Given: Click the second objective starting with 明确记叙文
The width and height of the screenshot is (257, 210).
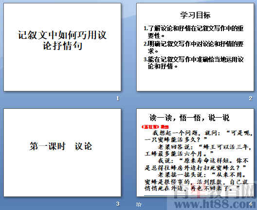Looking at the screenshot, I should coord(194,48).
